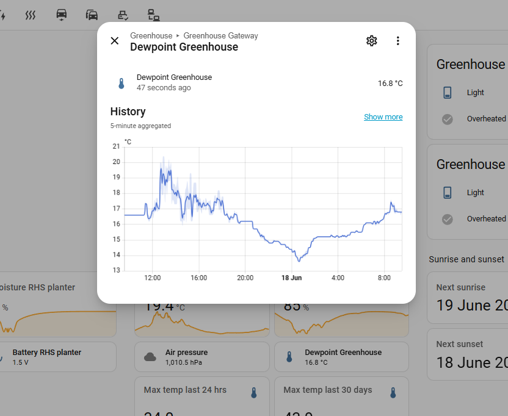Close the Dewpoint Greenhouse dialog
The height and width of the screenshot is (416, 508).
point(115,41)
